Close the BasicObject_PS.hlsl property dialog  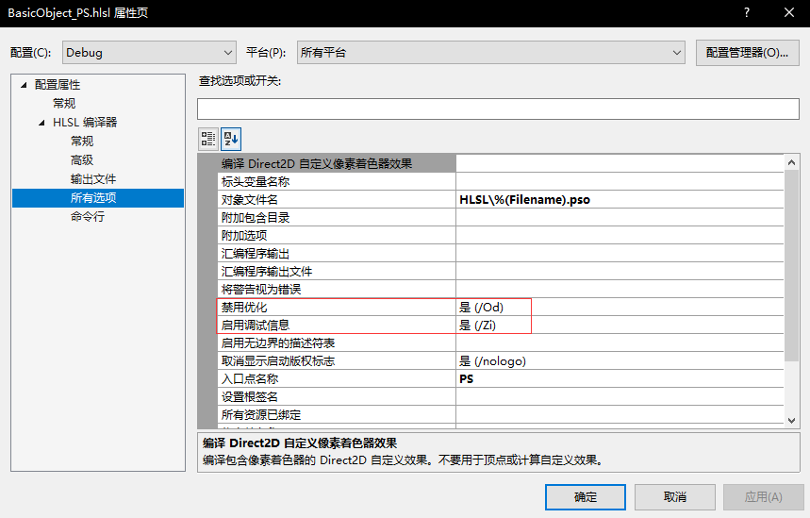pyautogui.click(x=789, y=13)
